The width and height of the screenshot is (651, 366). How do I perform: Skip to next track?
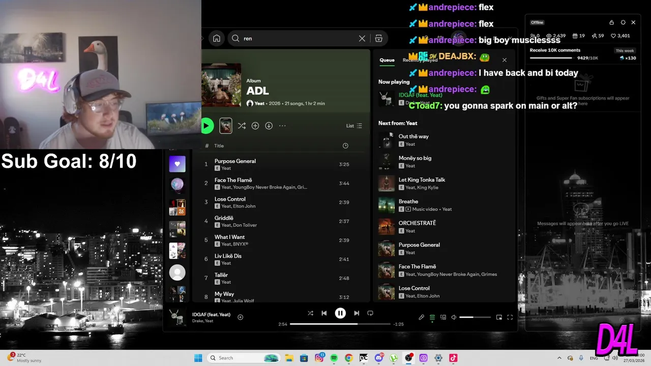pos(357,313)
